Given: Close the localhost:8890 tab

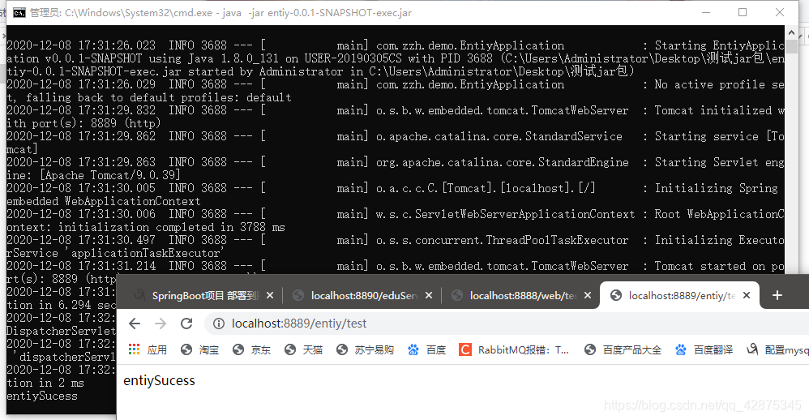Looking at the screenshot, I should tap(429, 296).
